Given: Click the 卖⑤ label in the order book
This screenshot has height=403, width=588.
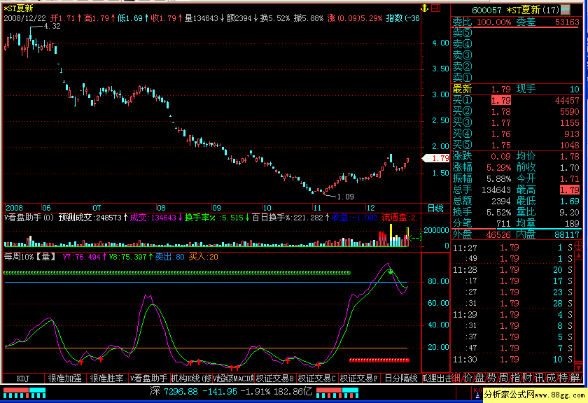Looking at the screenshot, I should click(462, 33).
